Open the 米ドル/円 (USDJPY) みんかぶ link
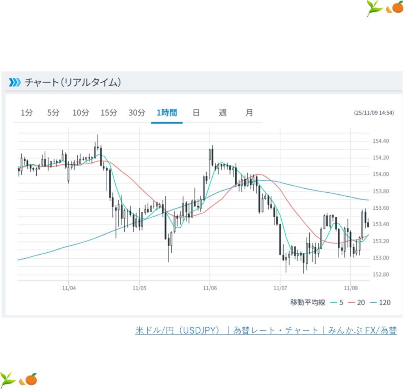The width and height of the screenshot is (404, 389). pos(266,331)
